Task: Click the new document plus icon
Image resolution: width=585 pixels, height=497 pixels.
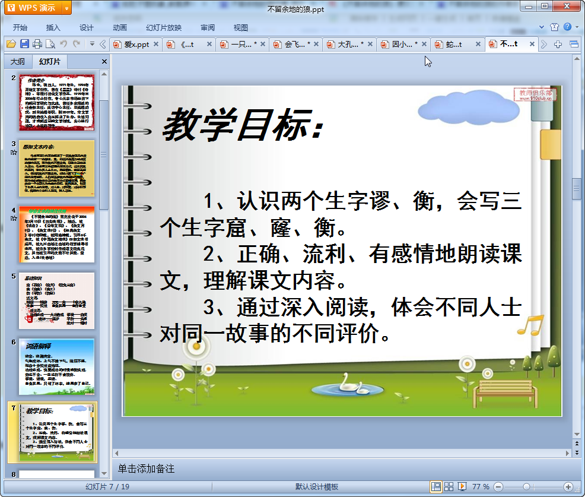Action: (558, 45)
